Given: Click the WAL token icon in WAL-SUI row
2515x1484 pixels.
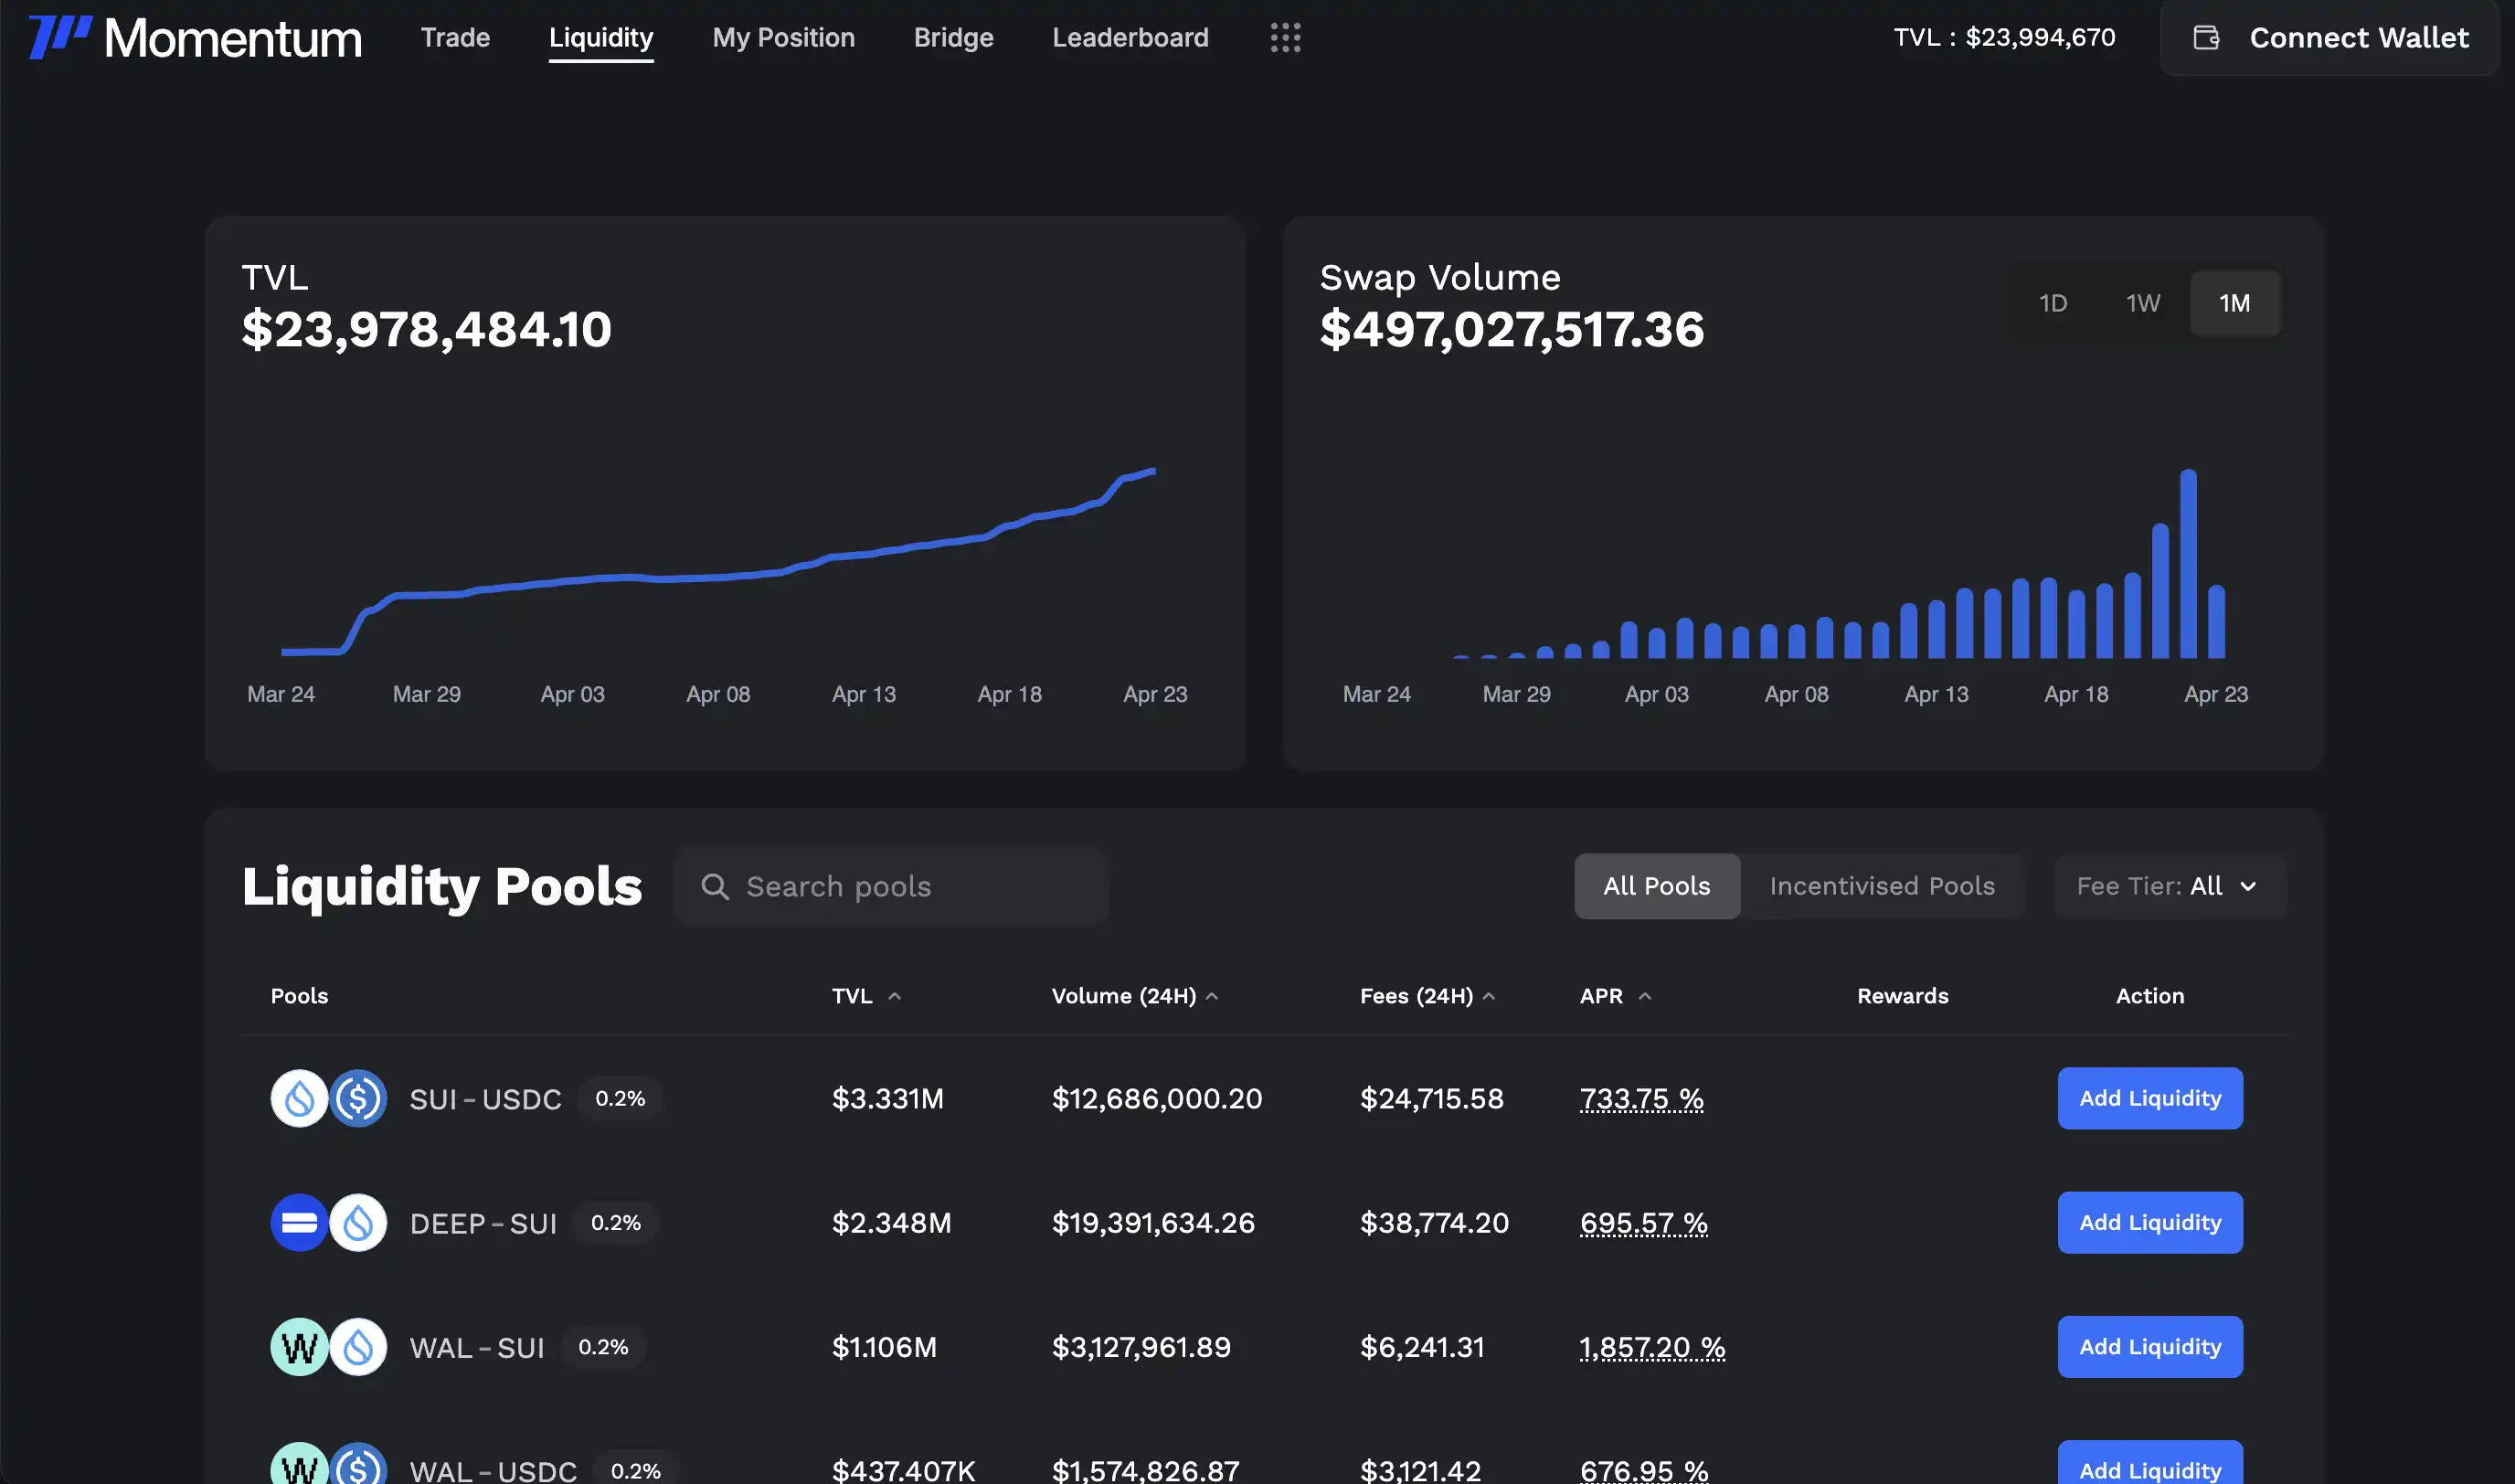Looking at the screenshot, I should 299,1347.
